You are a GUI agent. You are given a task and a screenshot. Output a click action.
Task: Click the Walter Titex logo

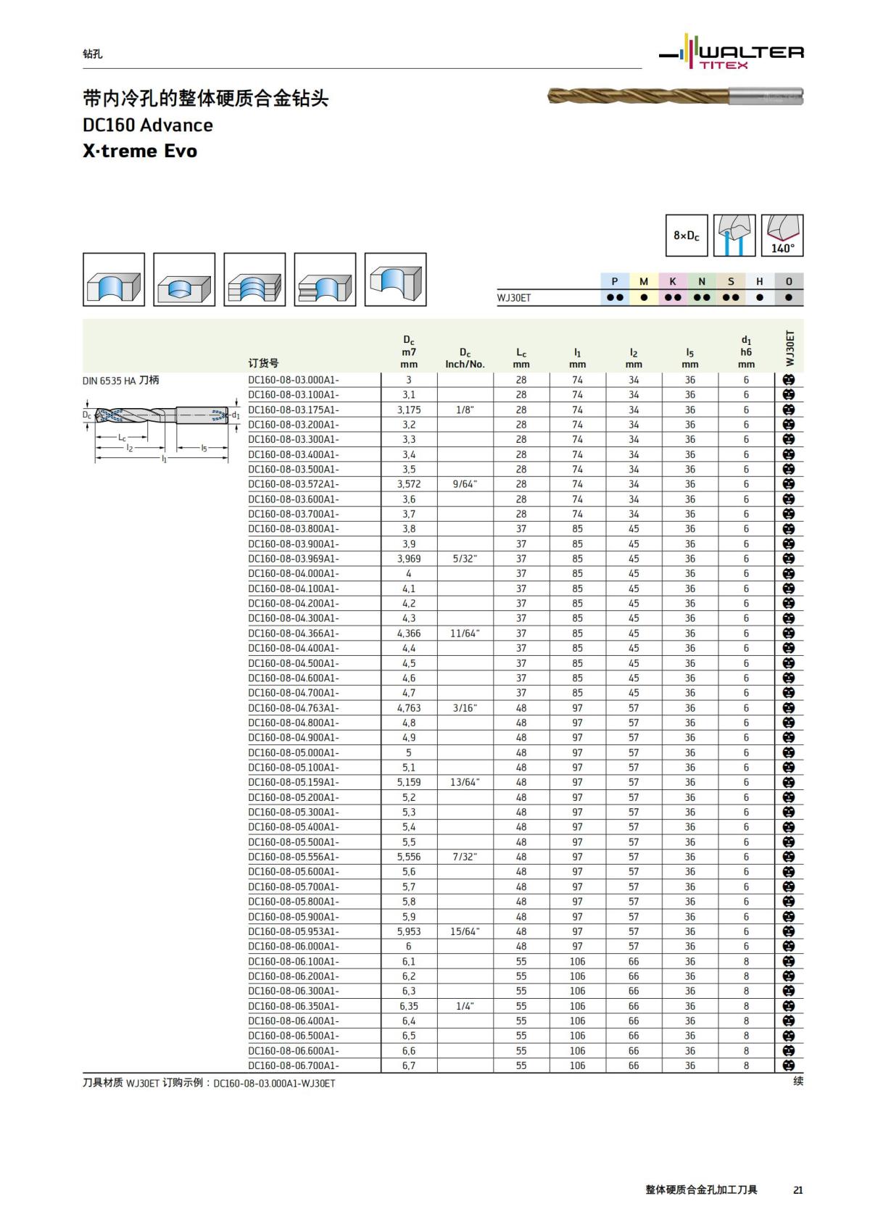pyautogui.click(x=731, y=53)
